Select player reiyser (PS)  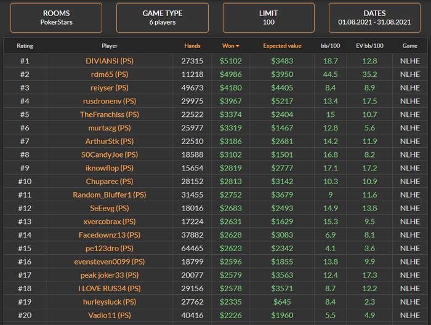coord(109,87)
